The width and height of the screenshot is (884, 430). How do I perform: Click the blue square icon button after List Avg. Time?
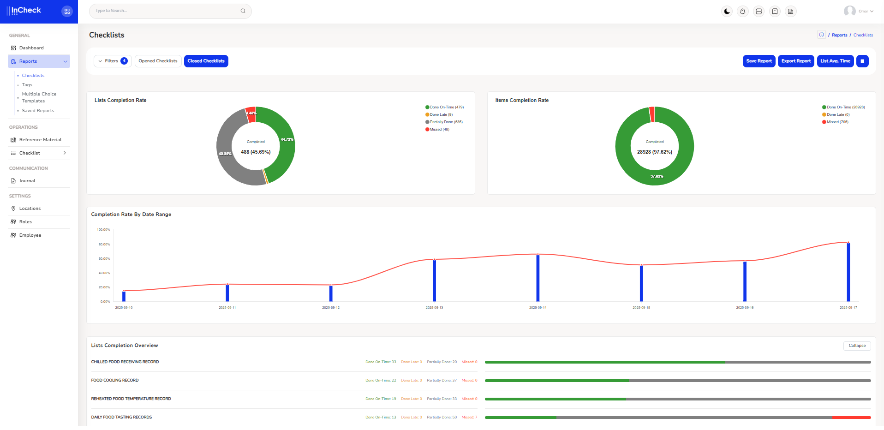click(862, 61)
